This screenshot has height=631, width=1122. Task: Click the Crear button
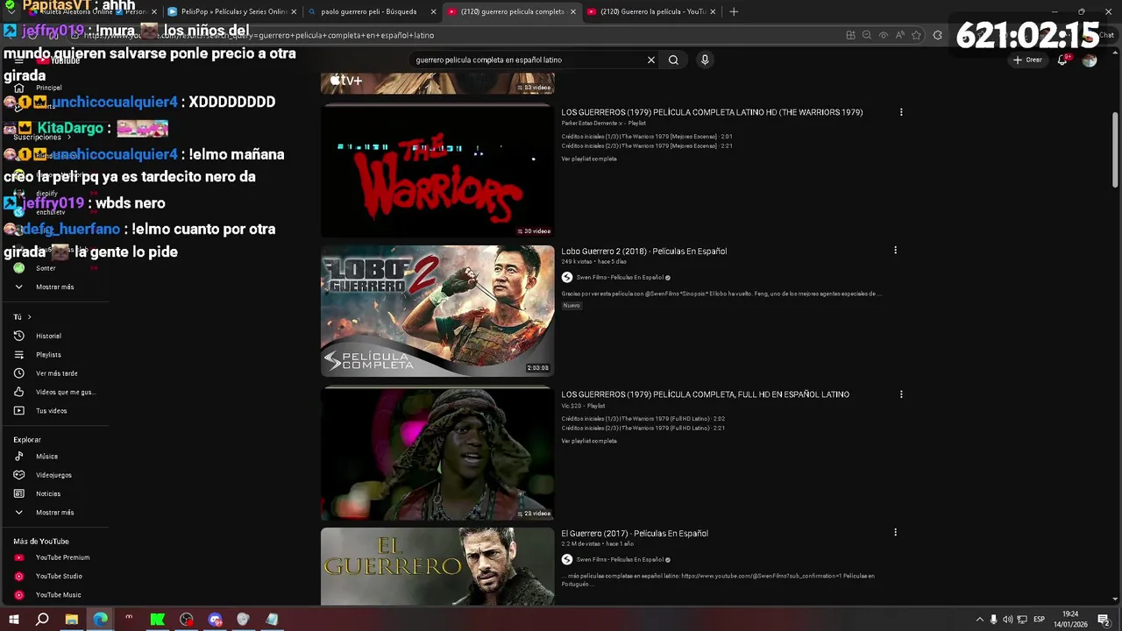(x=1027, y=60)
